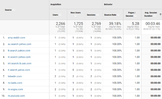Open the int.search.tb.ask.com source link
Image resolution: width=162 pixels, height=99 pixels.
click(x=20, y=63)
